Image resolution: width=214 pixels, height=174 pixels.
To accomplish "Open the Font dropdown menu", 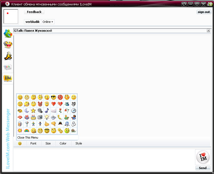I will (33, 143).
